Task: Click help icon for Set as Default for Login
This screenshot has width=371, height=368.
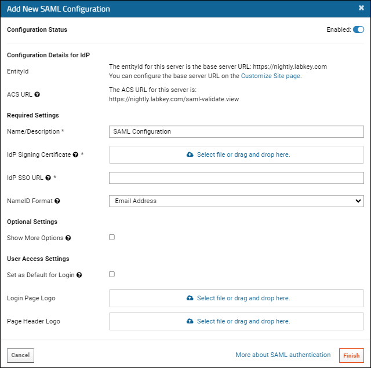Action: (79, 275)
